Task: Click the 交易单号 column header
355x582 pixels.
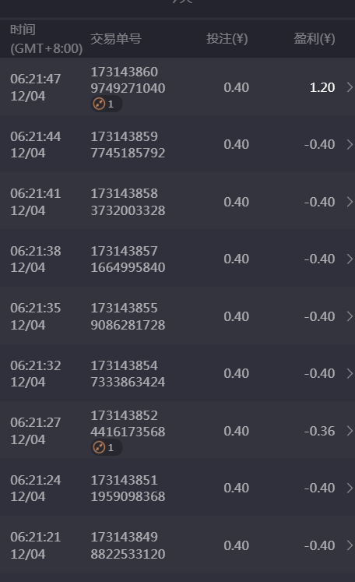Action: tap(116, 39)
